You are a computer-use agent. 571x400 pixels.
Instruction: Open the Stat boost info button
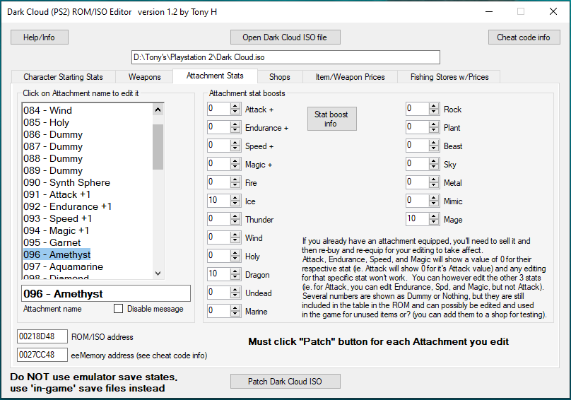[x=331, y=119]
